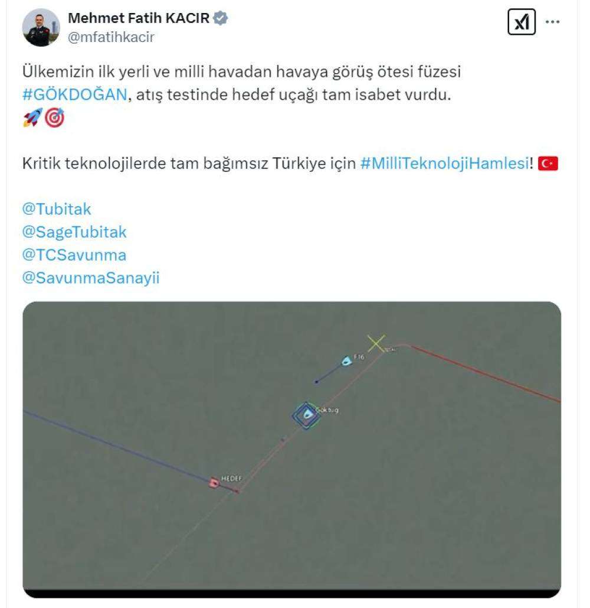Click the rocket emoji in the tweet
This screenshot has width=590, height=608.
coord(32,118)
